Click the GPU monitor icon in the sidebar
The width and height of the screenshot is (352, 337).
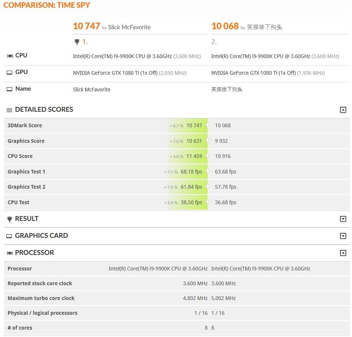[x=10, y=72]
